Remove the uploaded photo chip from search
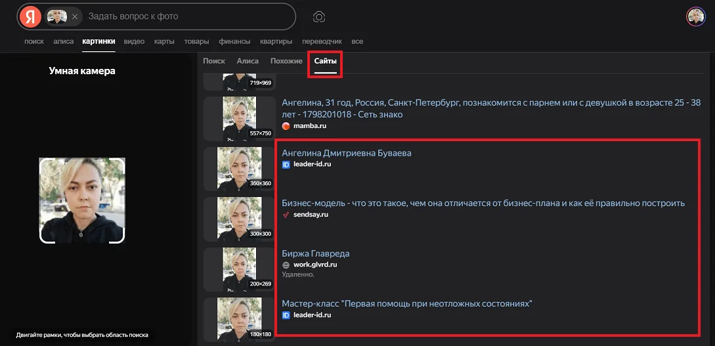The image size is (715, 346). (x=75, y=16)
